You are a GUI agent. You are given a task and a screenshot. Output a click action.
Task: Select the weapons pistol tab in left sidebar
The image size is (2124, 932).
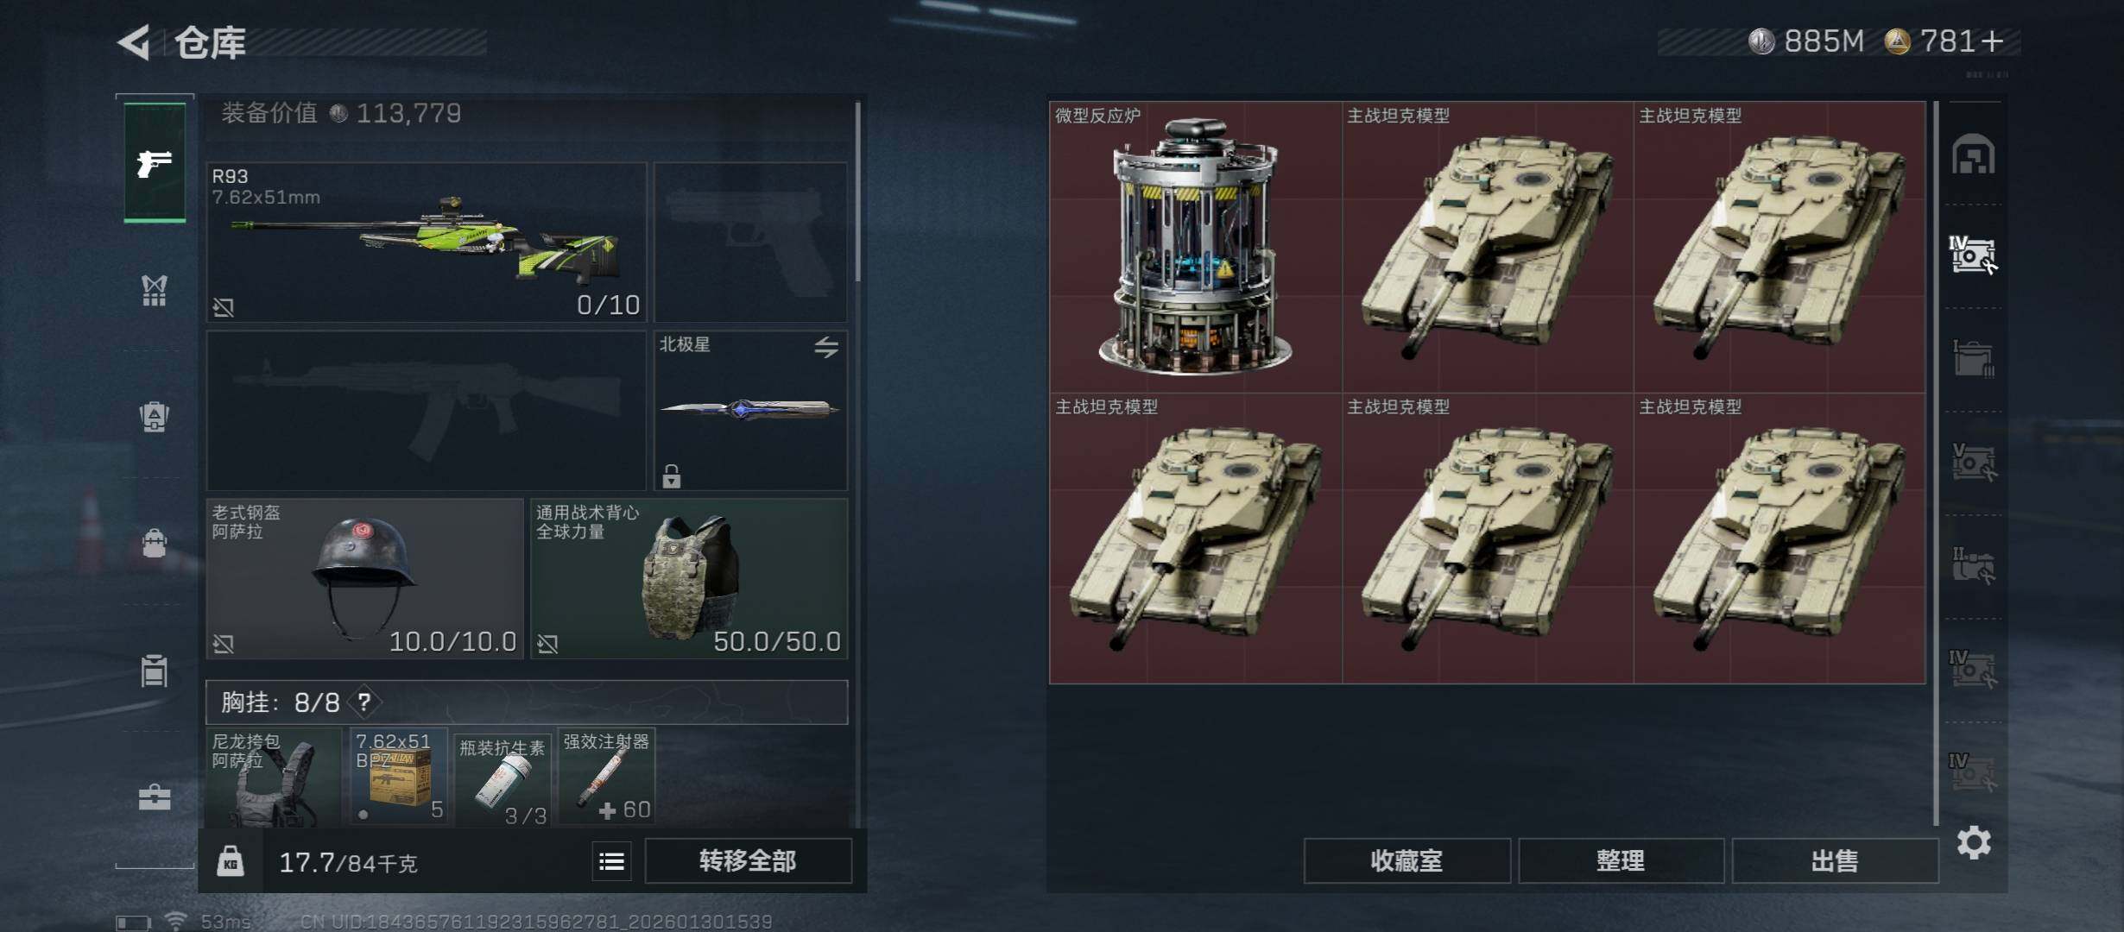click(155, 162)
